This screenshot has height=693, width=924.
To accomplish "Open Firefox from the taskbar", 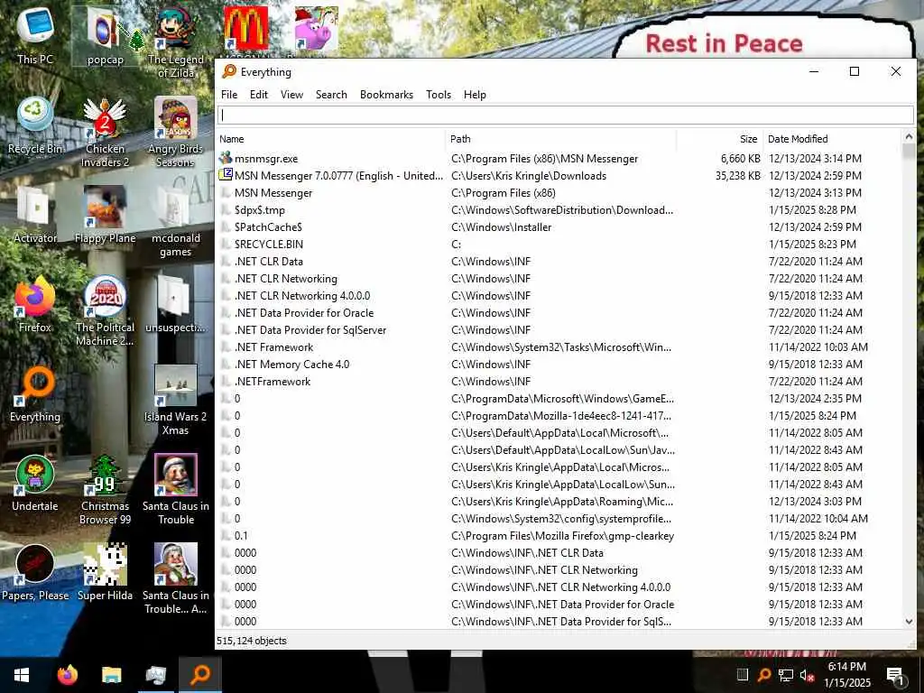I will tap(67, 675).
